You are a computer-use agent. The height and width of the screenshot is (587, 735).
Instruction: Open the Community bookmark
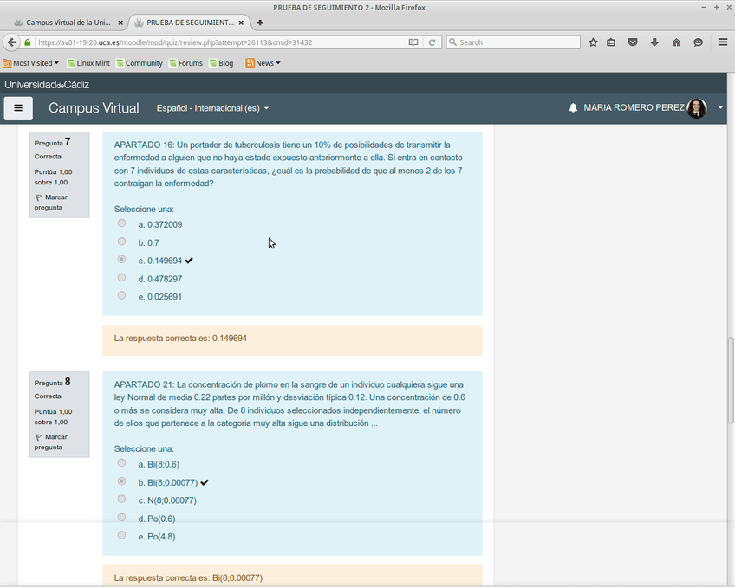(x=140, y=62)
